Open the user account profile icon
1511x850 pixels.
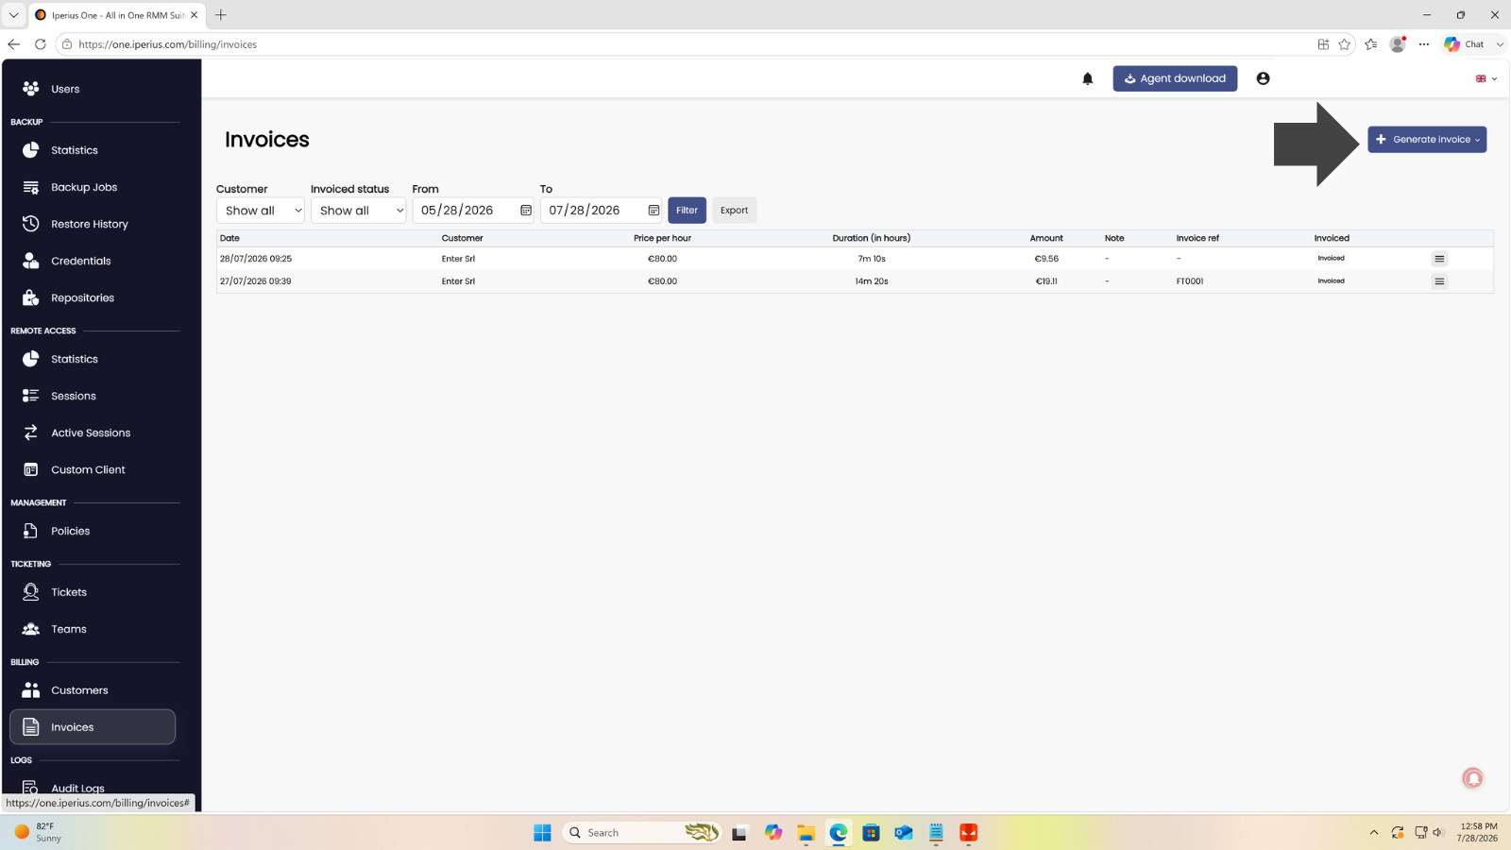(x=1263, y=78)
